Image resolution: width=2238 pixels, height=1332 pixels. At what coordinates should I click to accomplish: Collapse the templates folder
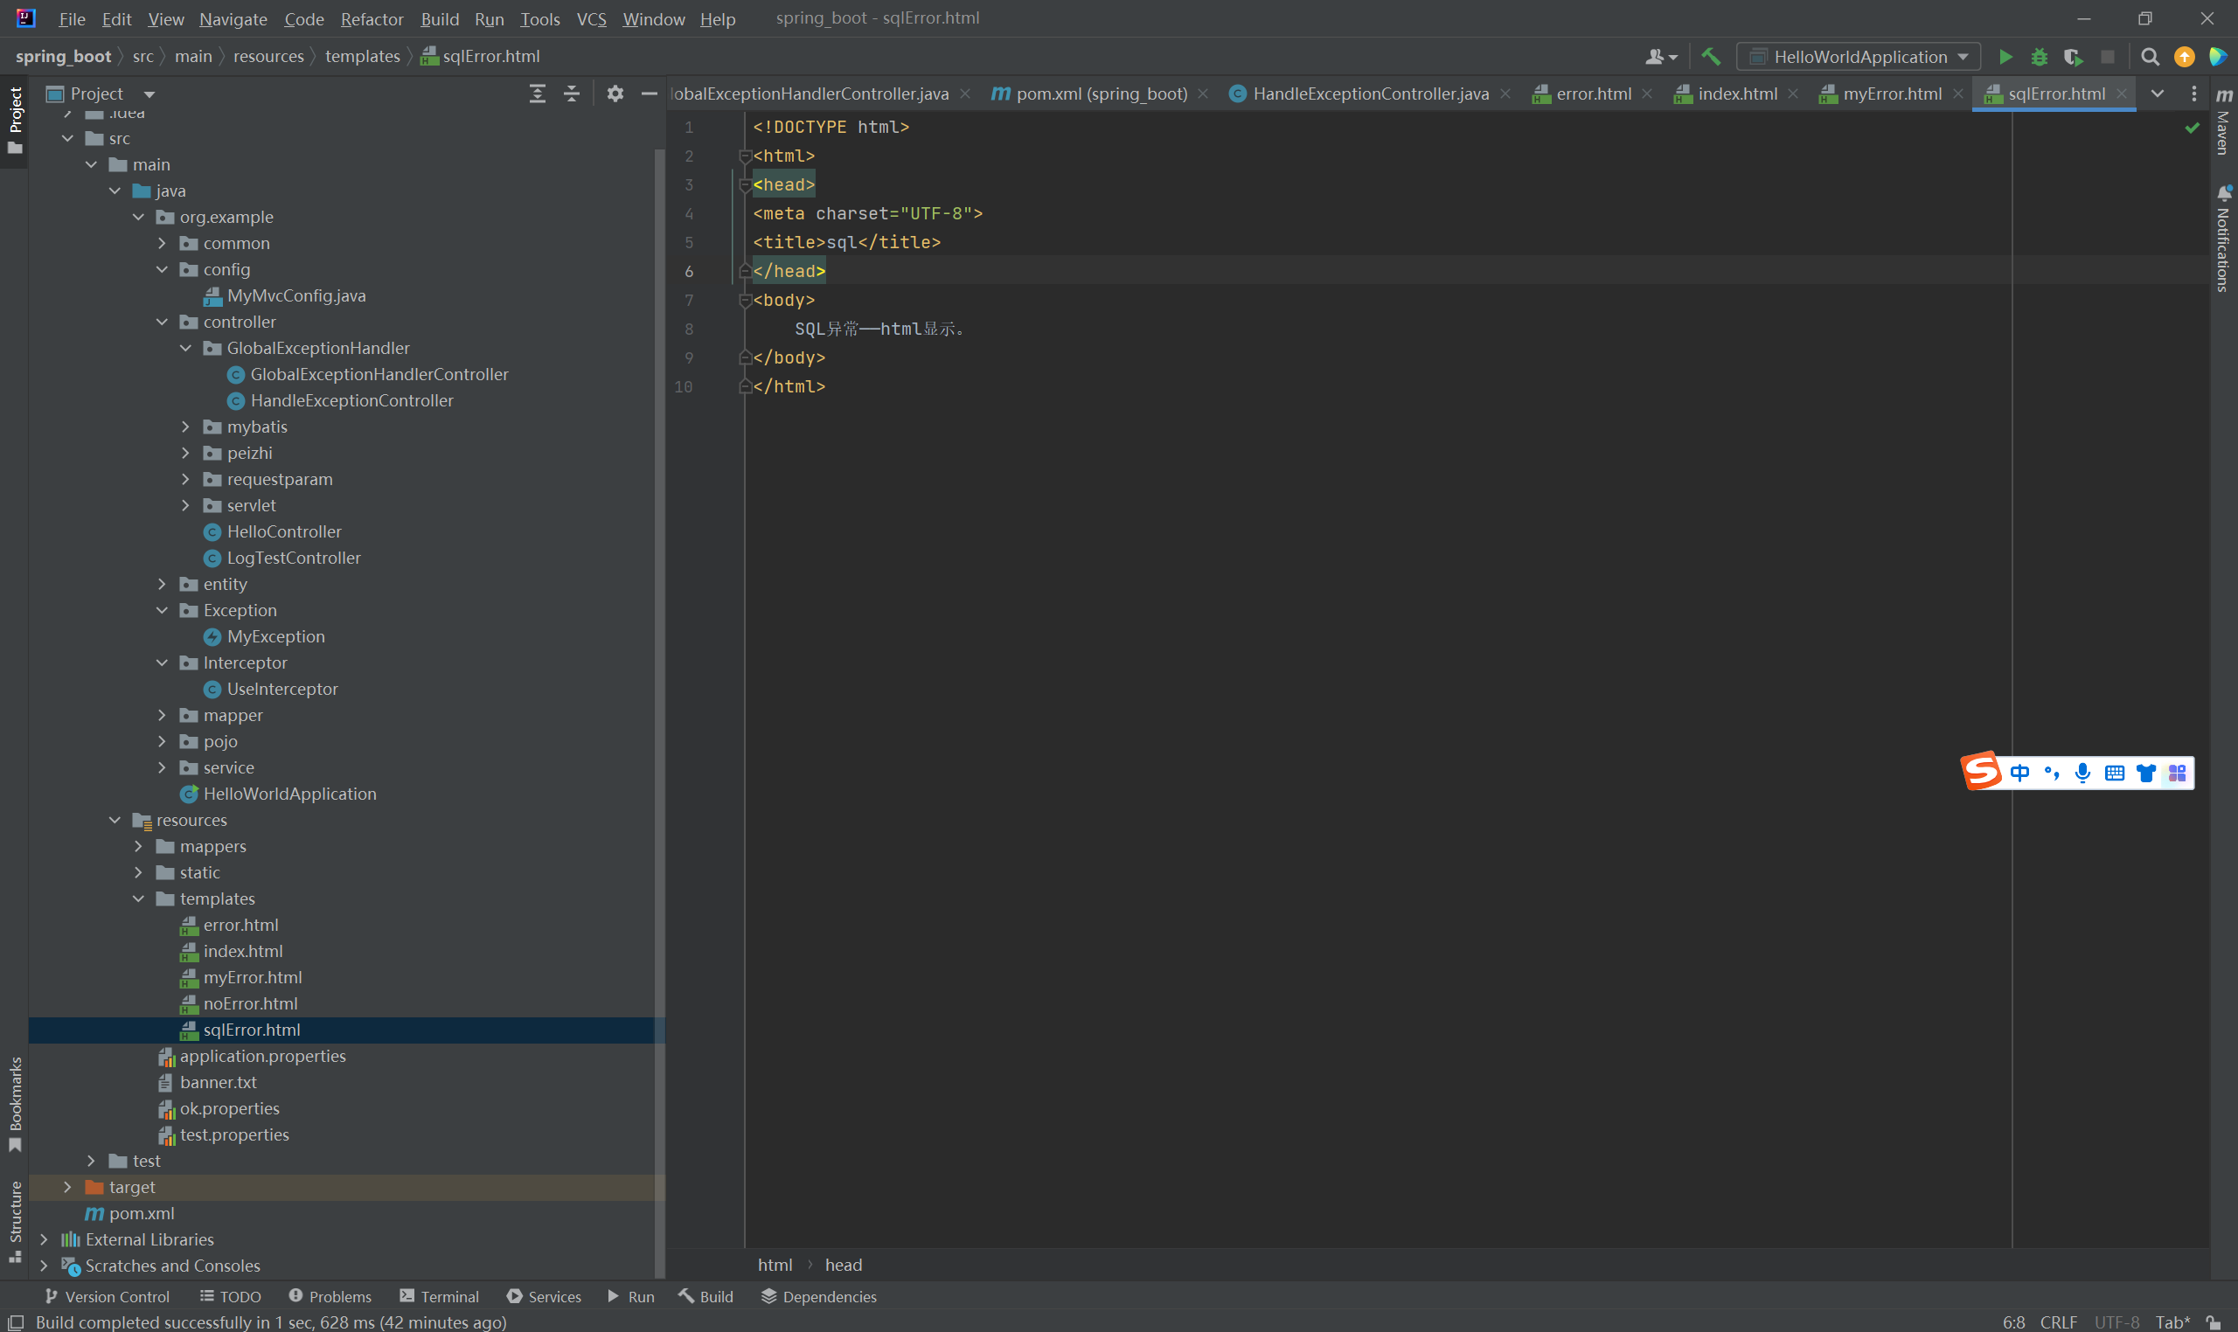point(138,898)
